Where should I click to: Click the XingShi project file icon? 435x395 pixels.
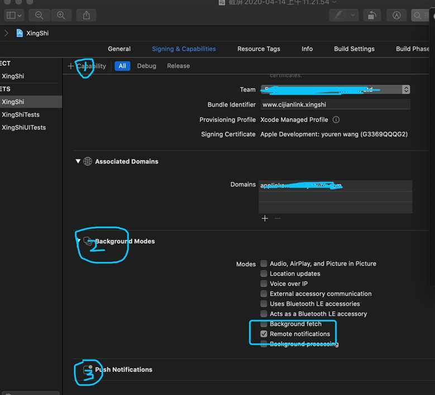click(x=20, y=33)
